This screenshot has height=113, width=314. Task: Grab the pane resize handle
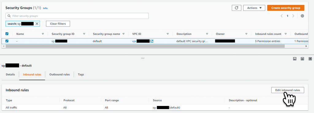[x=143, y=58]
